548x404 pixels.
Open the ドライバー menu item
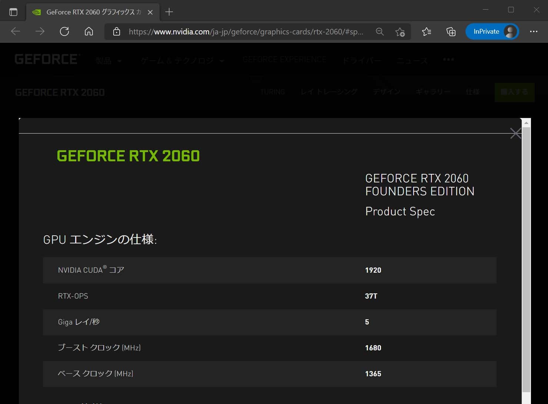361,61
